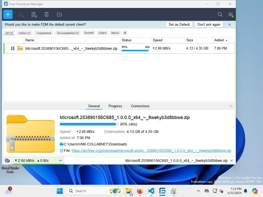Click the 95% progress bar in list row

(x=136, y=51)
